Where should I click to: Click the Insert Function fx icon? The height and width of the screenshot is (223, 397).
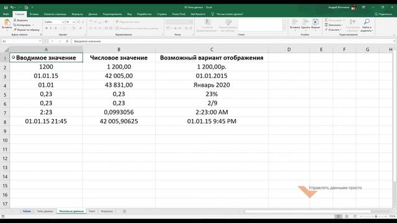[67, 41]
